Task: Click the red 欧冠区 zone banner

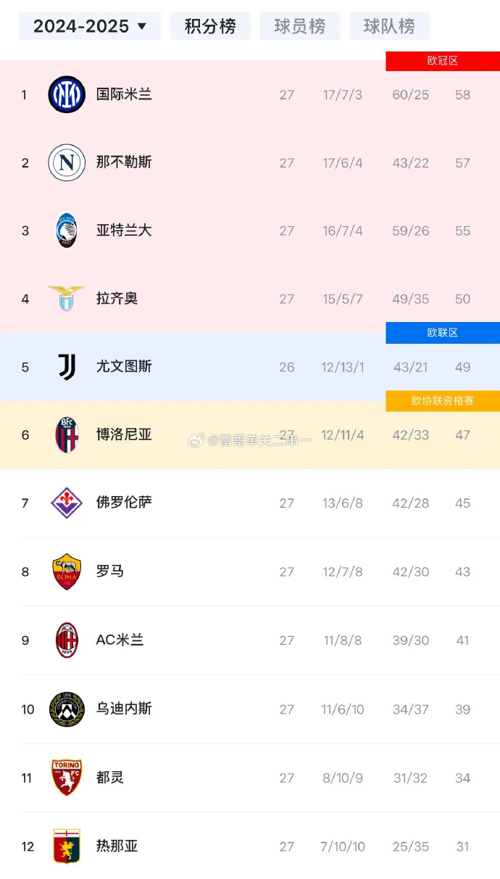Action: tap(443, 61)
